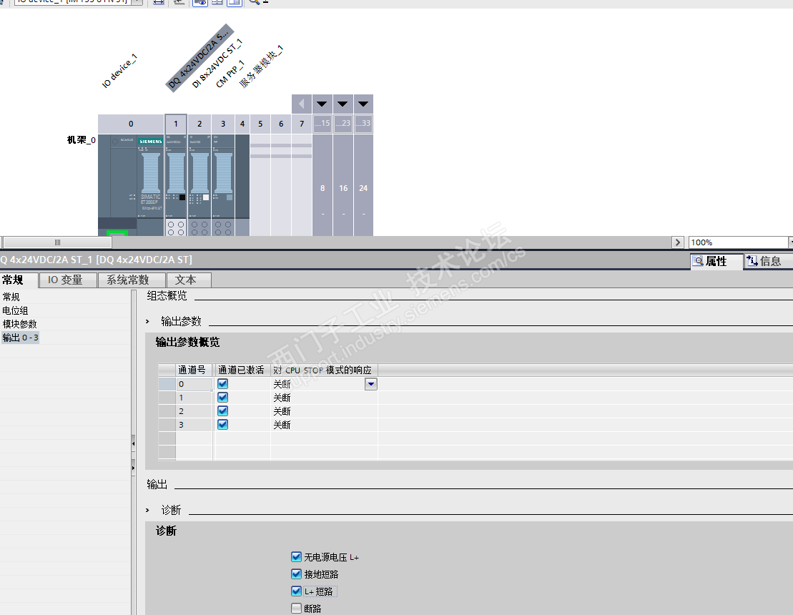Click the 关断 cell for channel 3
Screen dimensions: 793x615
[x=324, y=425]
